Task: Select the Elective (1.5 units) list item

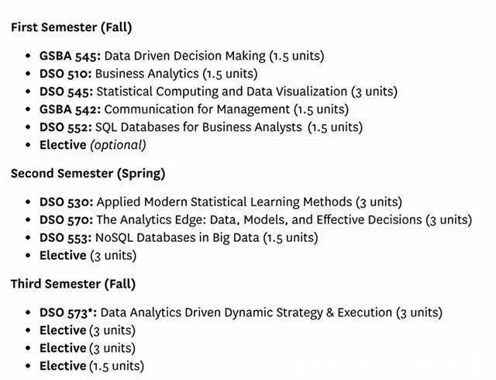Action: 91,366
